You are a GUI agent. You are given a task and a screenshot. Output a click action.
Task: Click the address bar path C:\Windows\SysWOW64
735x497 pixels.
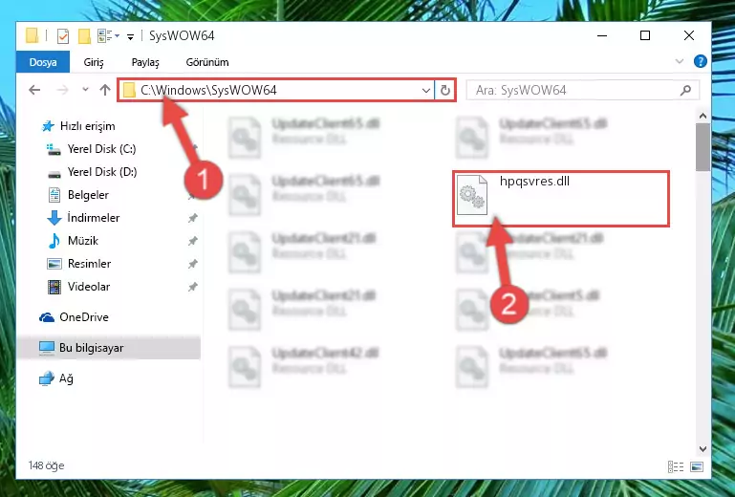(x=208, y=90)
